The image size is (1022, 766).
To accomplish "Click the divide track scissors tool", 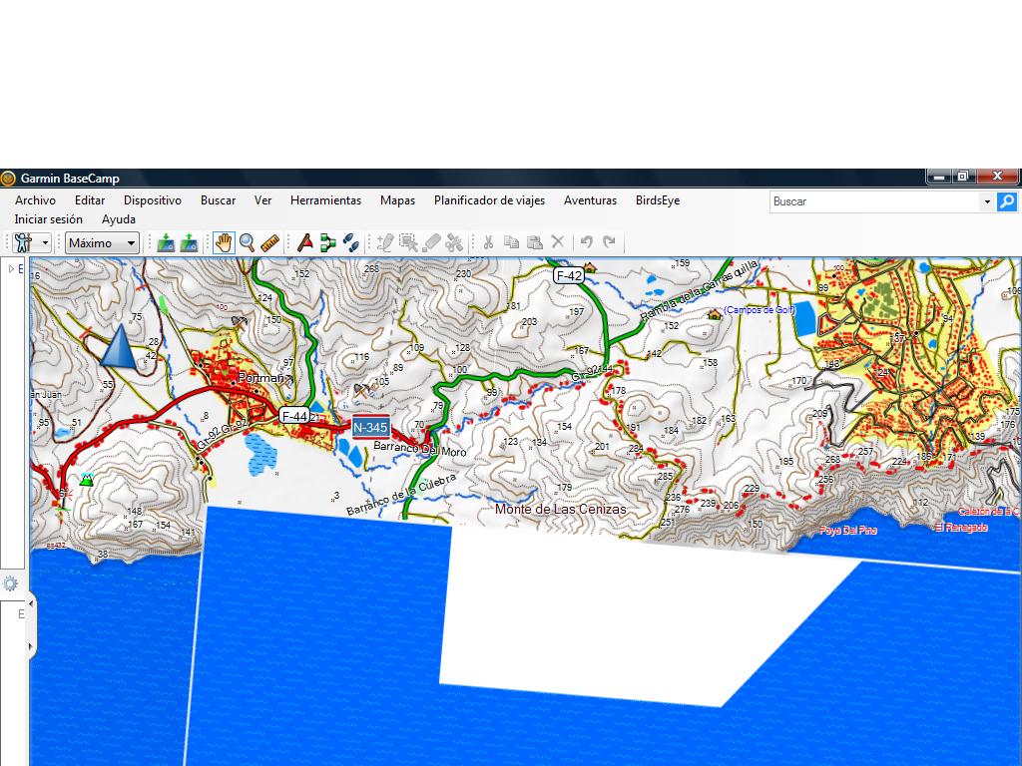I will point(454,243).
